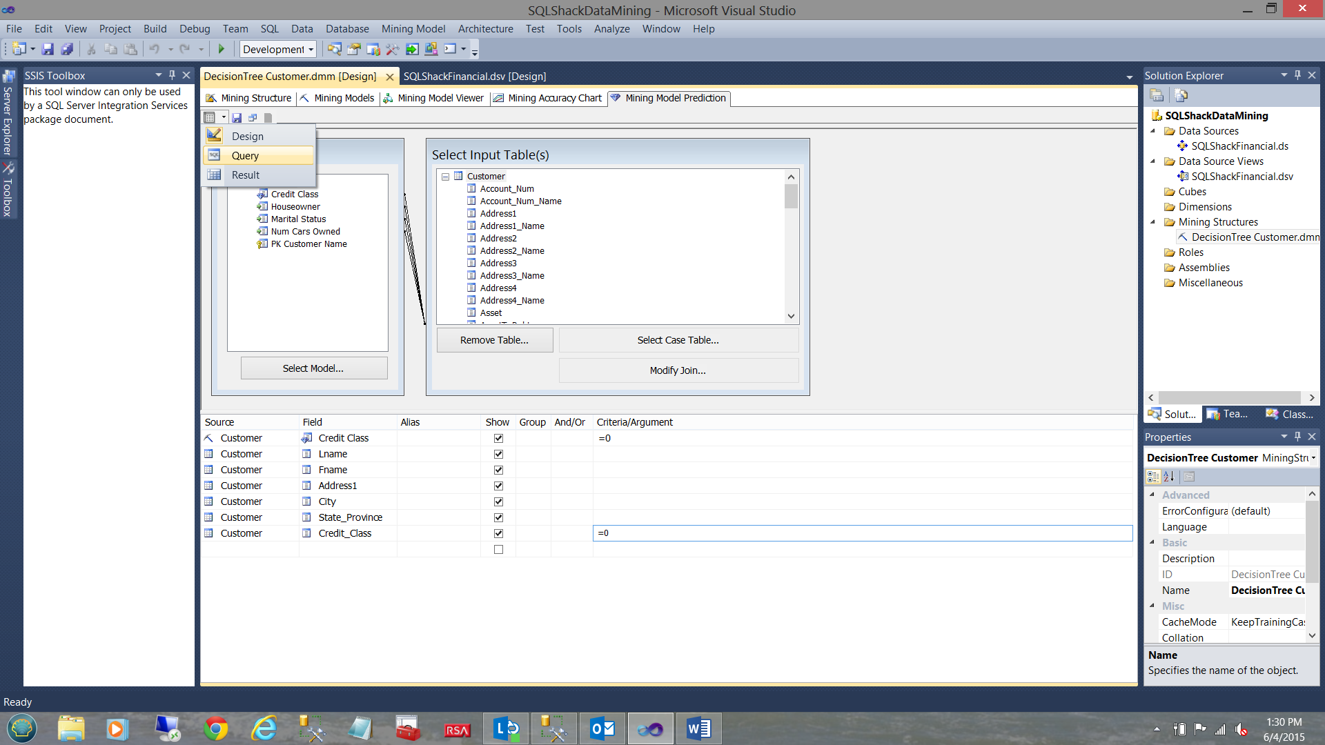Open the Toolbox from the toolbar icon
This screenshot has height=745, width=1325.
coord(392,49)
